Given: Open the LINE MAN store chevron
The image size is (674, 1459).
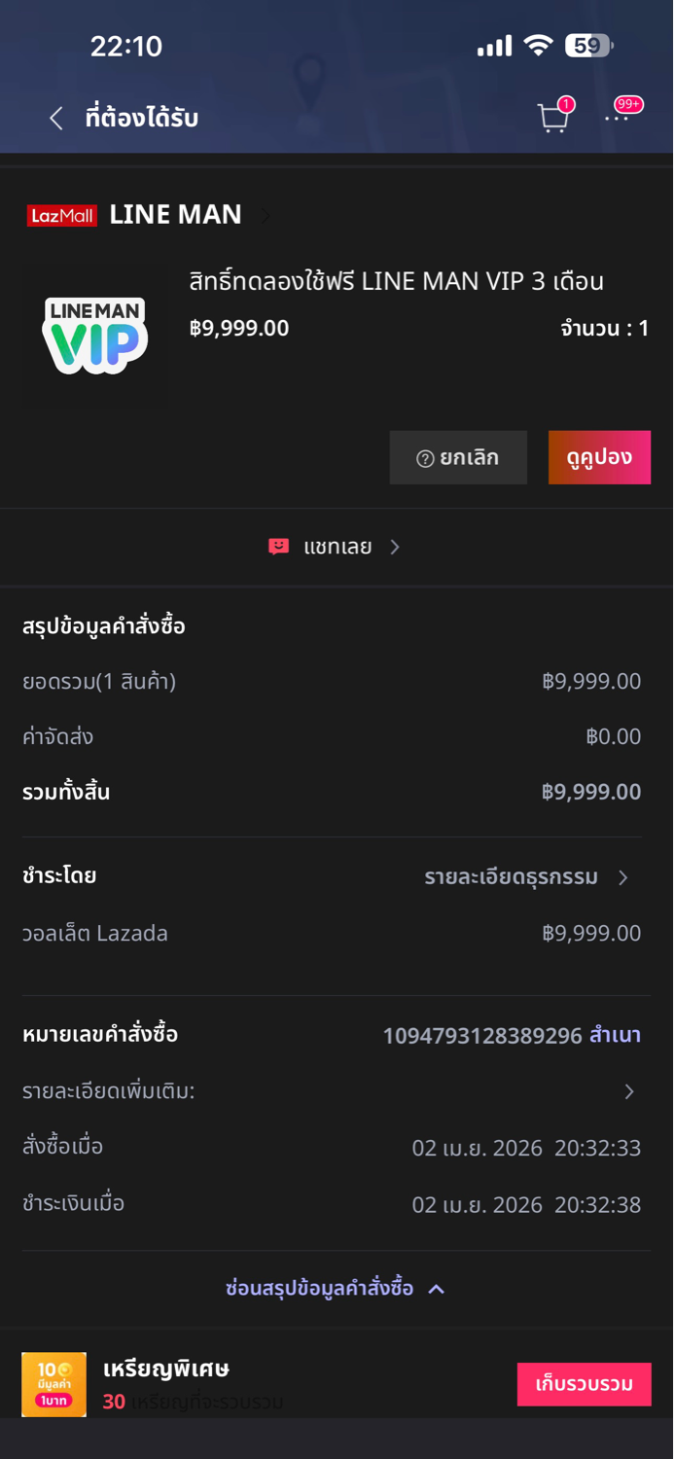Looking at the screenshot, I should pos(266,215).
